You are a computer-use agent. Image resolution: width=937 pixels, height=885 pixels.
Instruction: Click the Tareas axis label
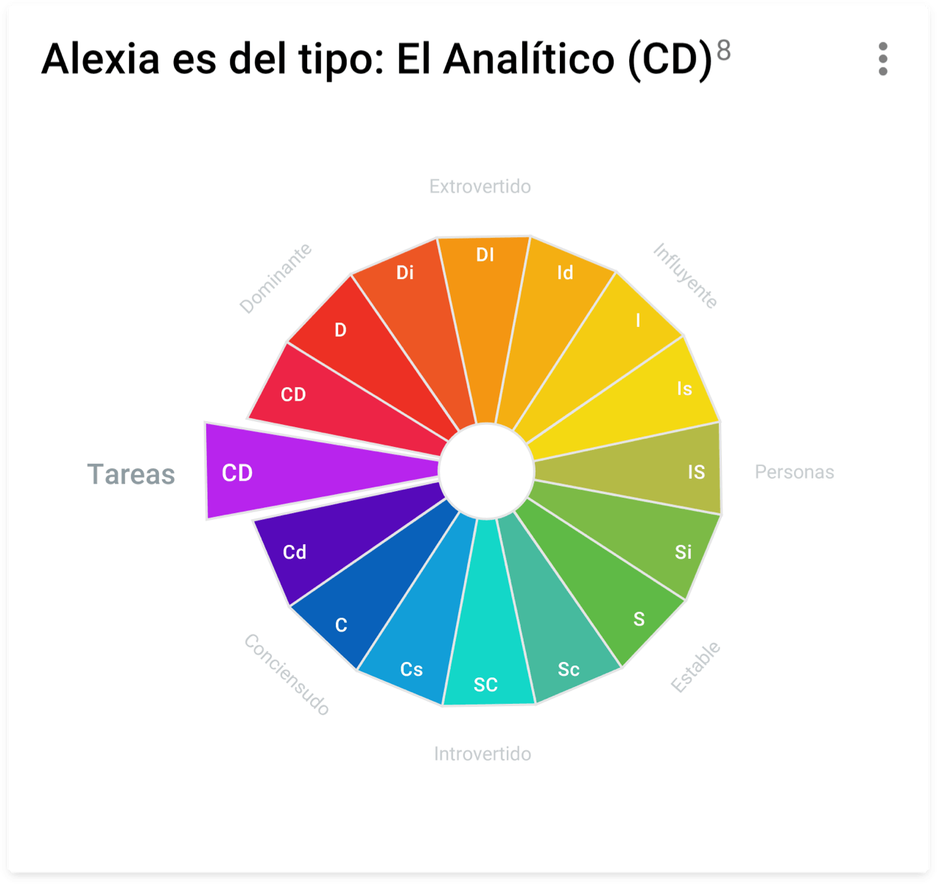[131, 475]
